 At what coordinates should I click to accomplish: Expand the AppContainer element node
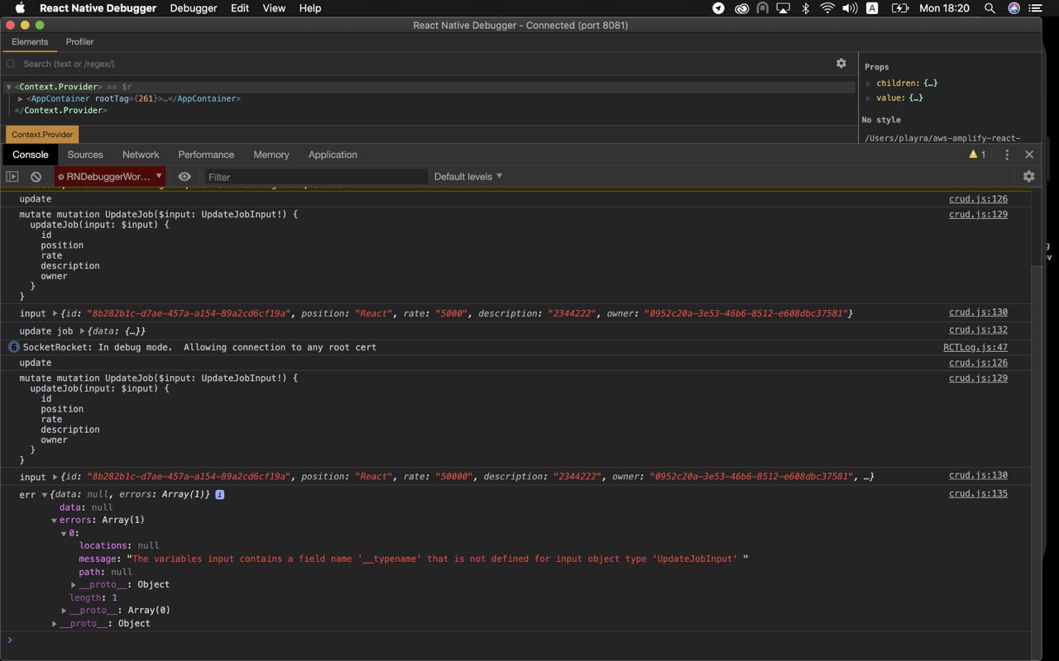(21, 98)
